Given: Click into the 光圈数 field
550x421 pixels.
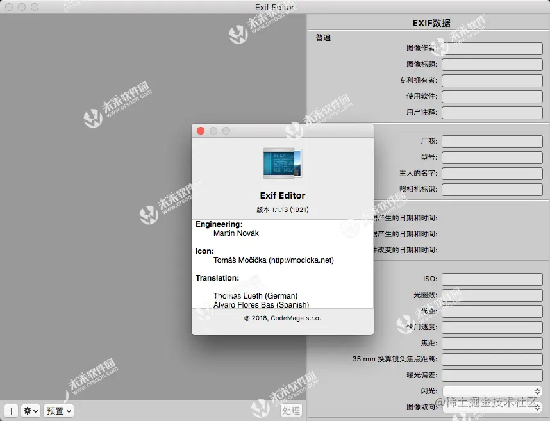Looking at the screenshot, I should pyautogui.click(x=492, y=295).
